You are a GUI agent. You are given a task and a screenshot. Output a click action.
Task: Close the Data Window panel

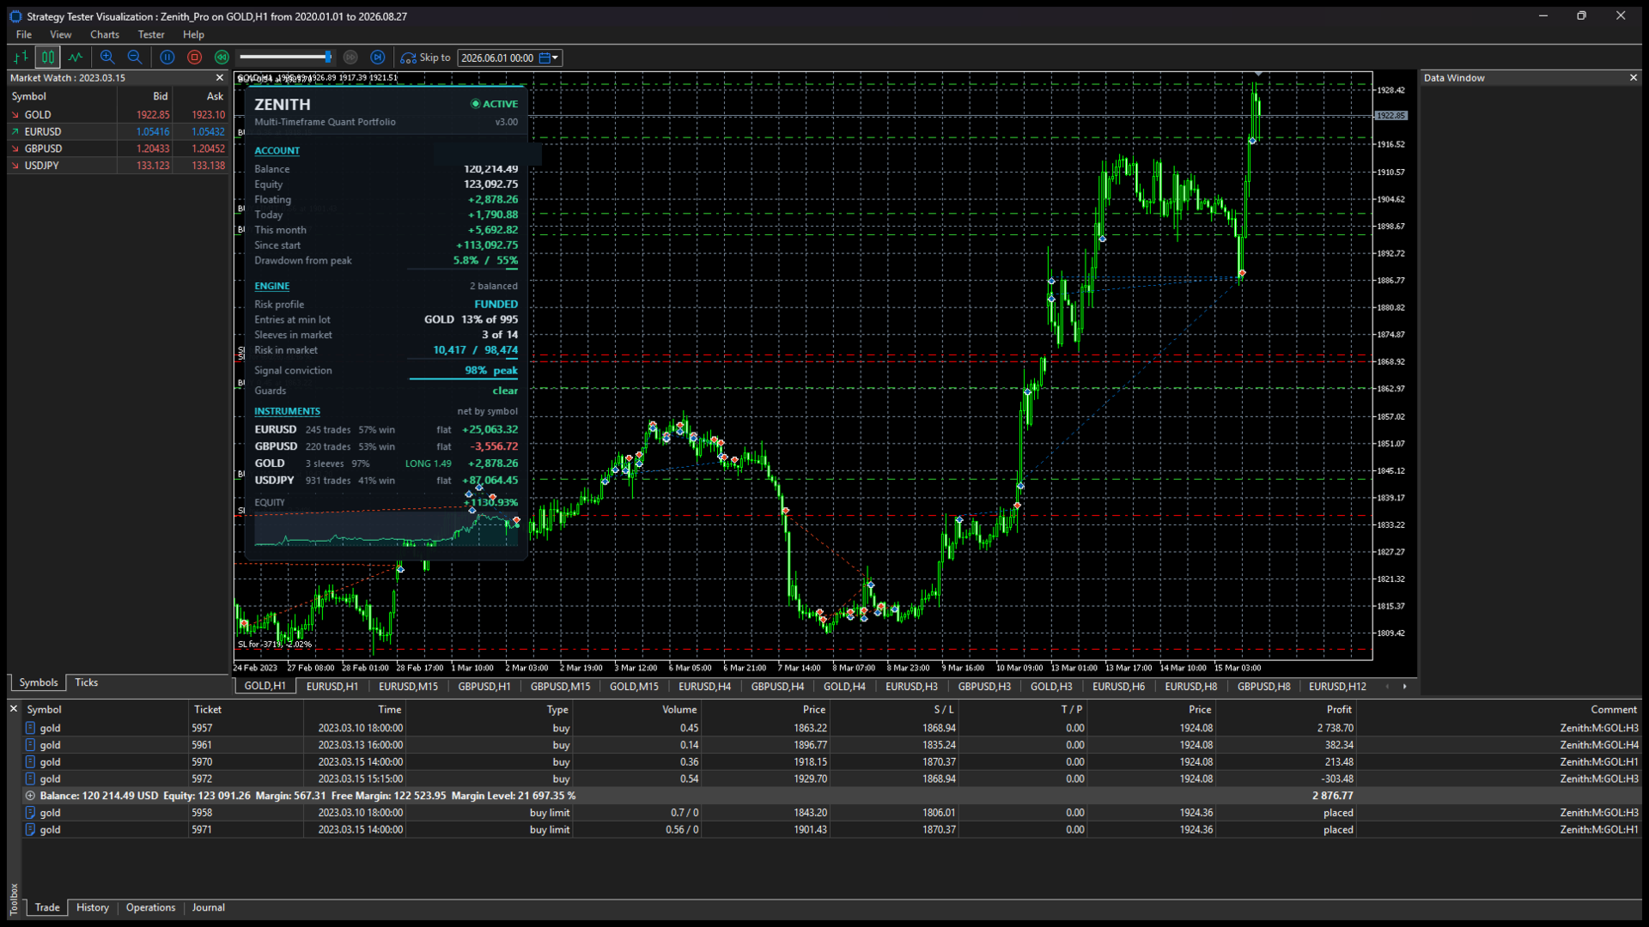pyautogui.click(x=1634, y=78)
